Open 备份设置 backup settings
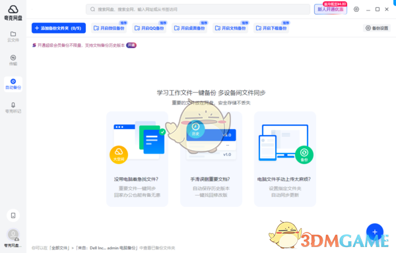 (377, 28)
